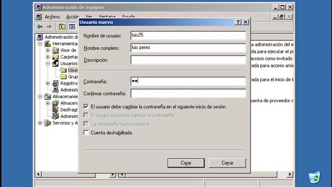Click the Nombre completo field

pos(188,48)
